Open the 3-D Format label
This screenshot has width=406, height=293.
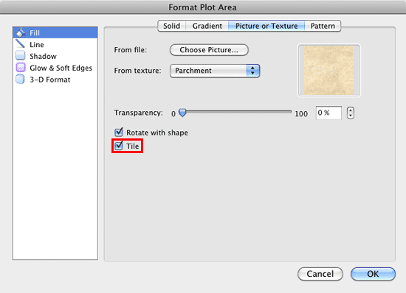pyautogui.click(x=50, y=80)
